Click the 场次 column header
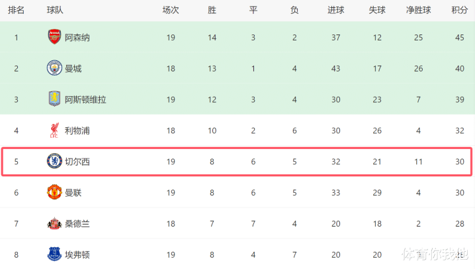The height and width of the screenshot is (269, 475). [171, 10]
